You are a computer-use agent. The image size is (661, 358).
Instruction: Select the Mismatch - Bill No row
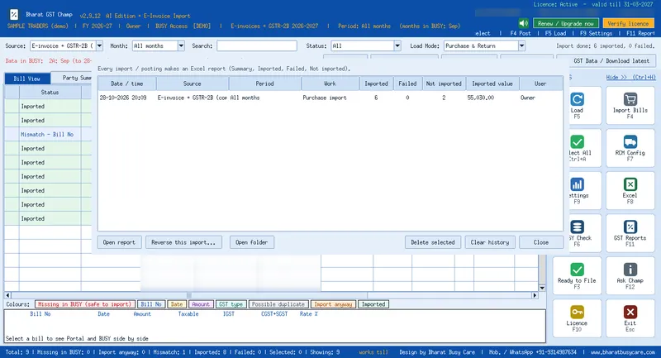(x=48, y=135)
